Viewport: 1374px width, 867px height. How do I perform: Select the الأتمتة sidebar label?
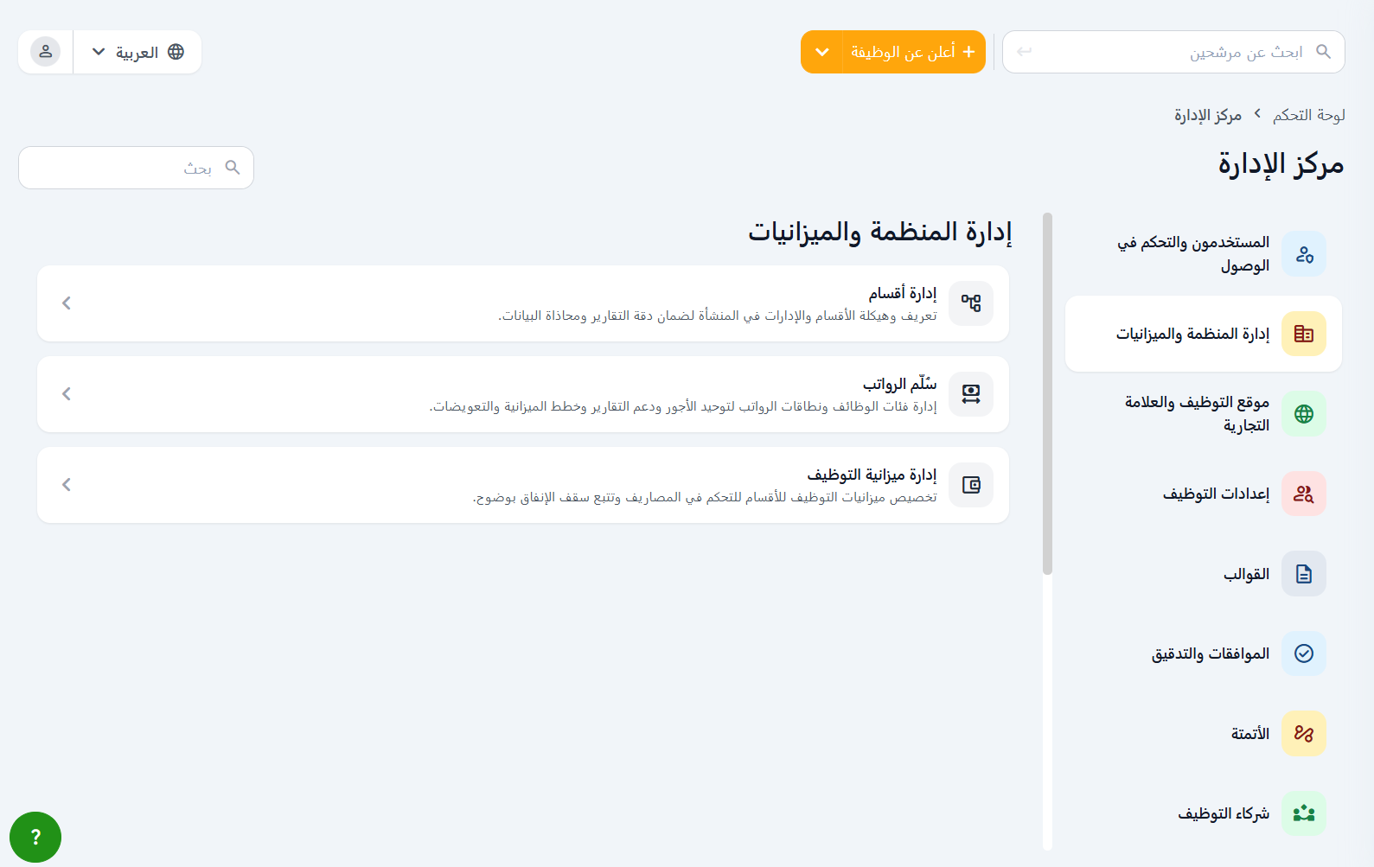click(1249, 734)
